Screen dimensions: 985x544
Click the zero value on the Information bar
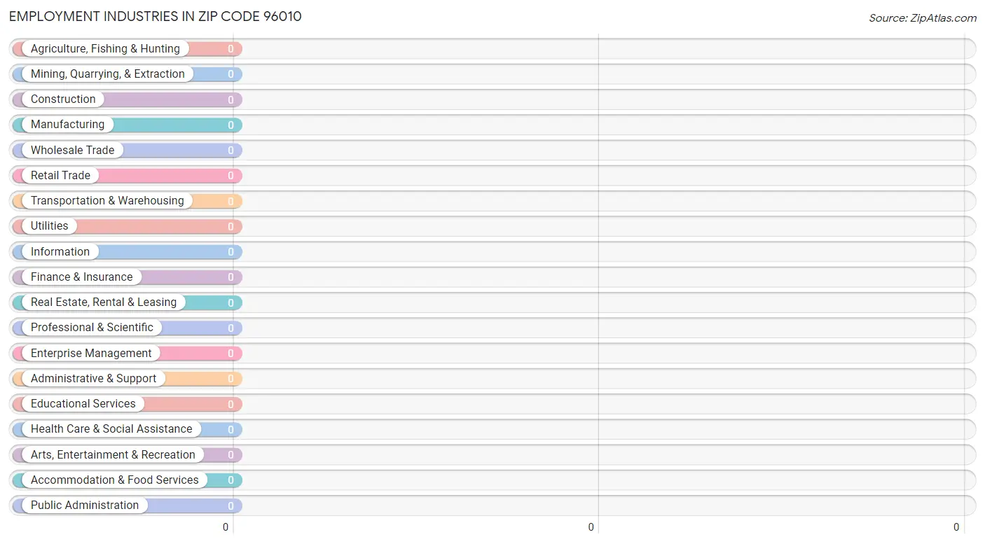tap(231, 253)
